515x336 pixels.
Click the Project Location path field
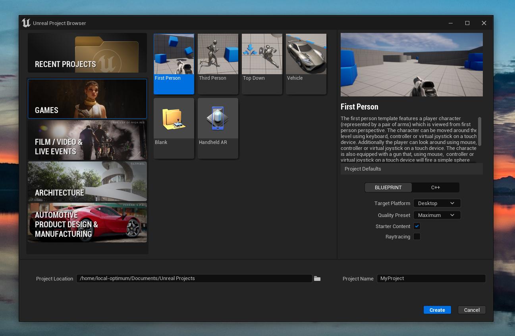pyautogui.click(x=194, y=278)
